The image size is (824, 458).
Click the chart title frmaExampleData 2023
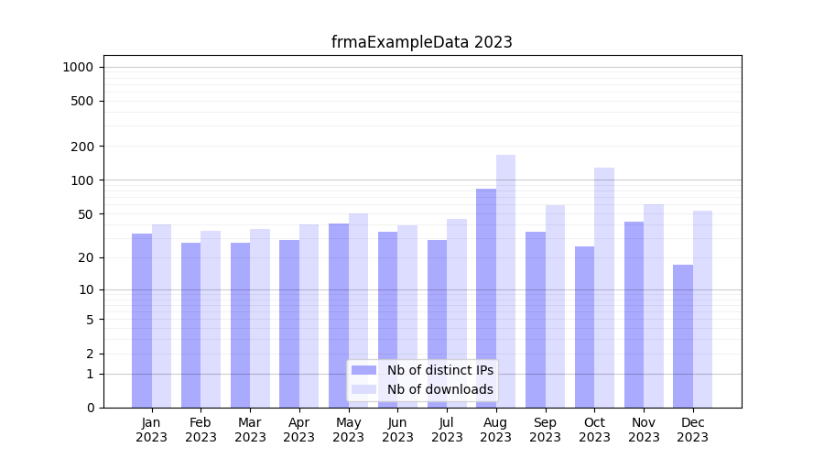421,42
